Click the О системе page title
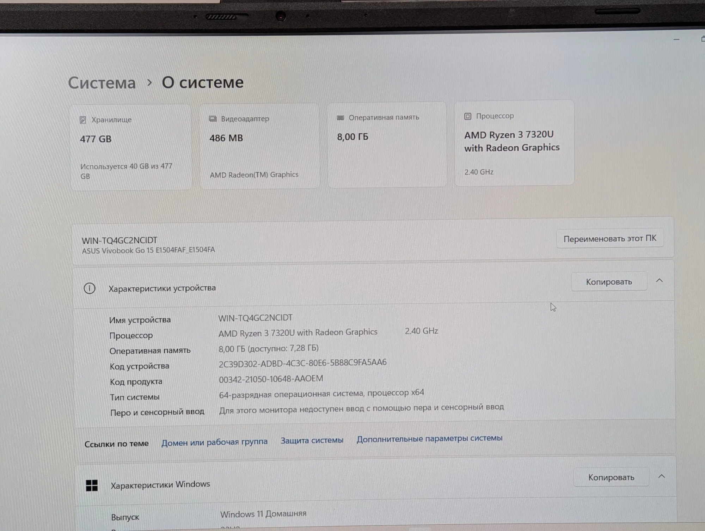This screenshot has height=531, width=705. click(x=203, y=83)
